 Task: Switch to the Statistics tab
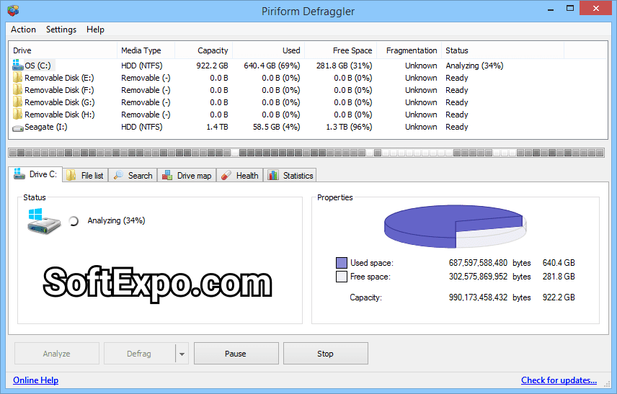pyautogui.click(x=290, y=175)
